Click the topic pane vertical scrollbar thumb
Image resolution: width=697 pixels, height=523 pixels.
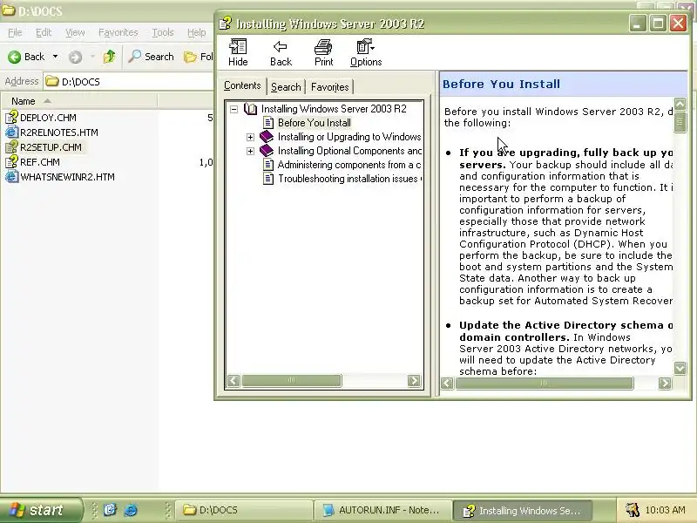pos(680,122)
